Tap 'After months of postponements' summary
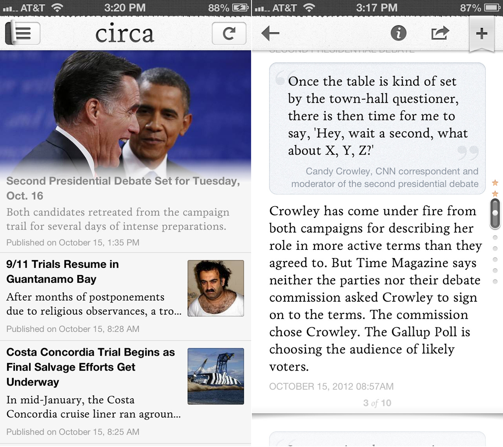503x447 pixels. [x=94, y=304]
